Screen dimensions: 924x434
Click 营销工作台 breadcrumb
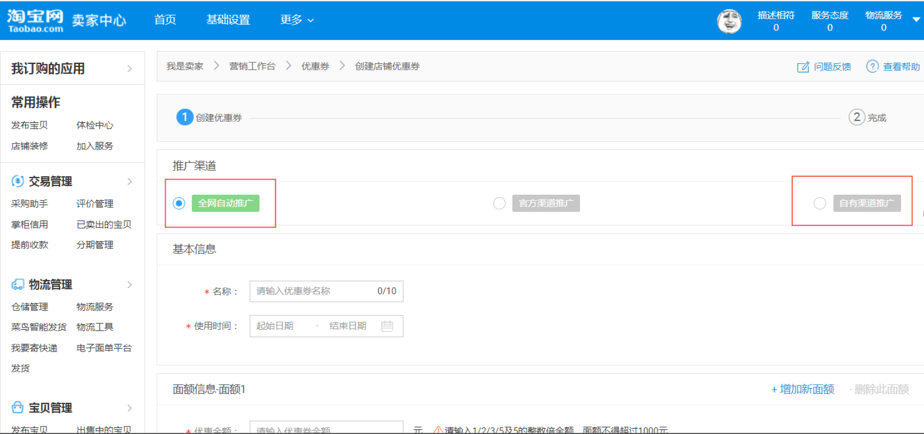[x=252, y=66]
